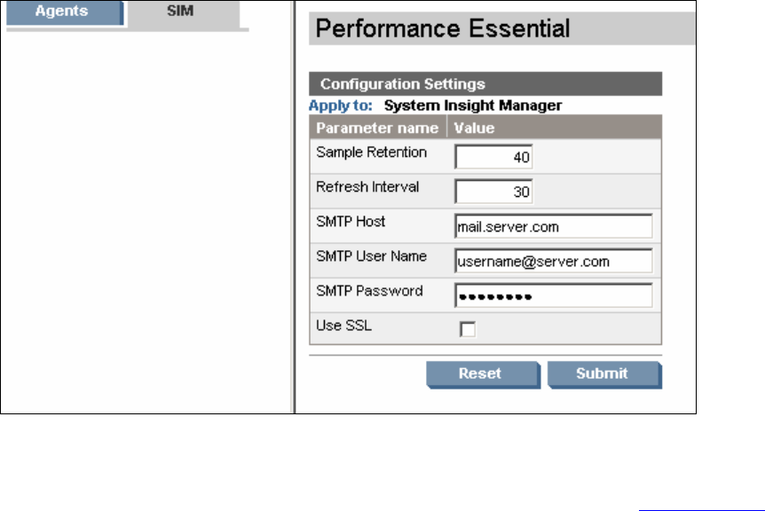Switch to the Agents tab

(62, 13)
